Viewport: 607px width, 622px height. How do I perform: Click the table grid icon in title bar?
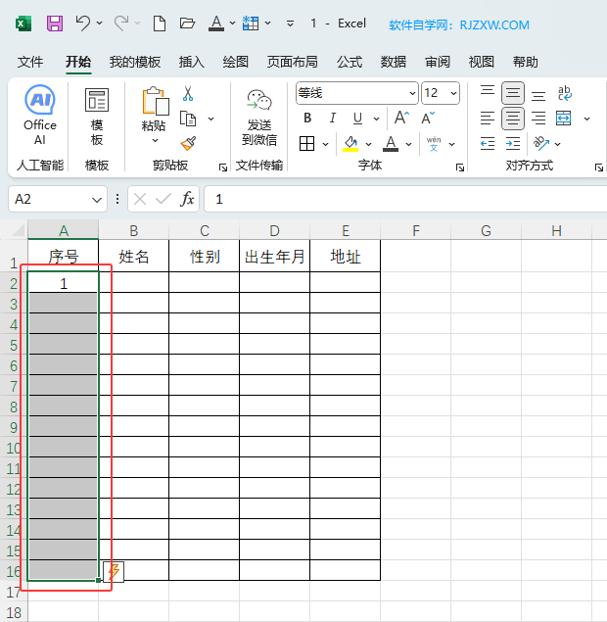click(251, 24)
